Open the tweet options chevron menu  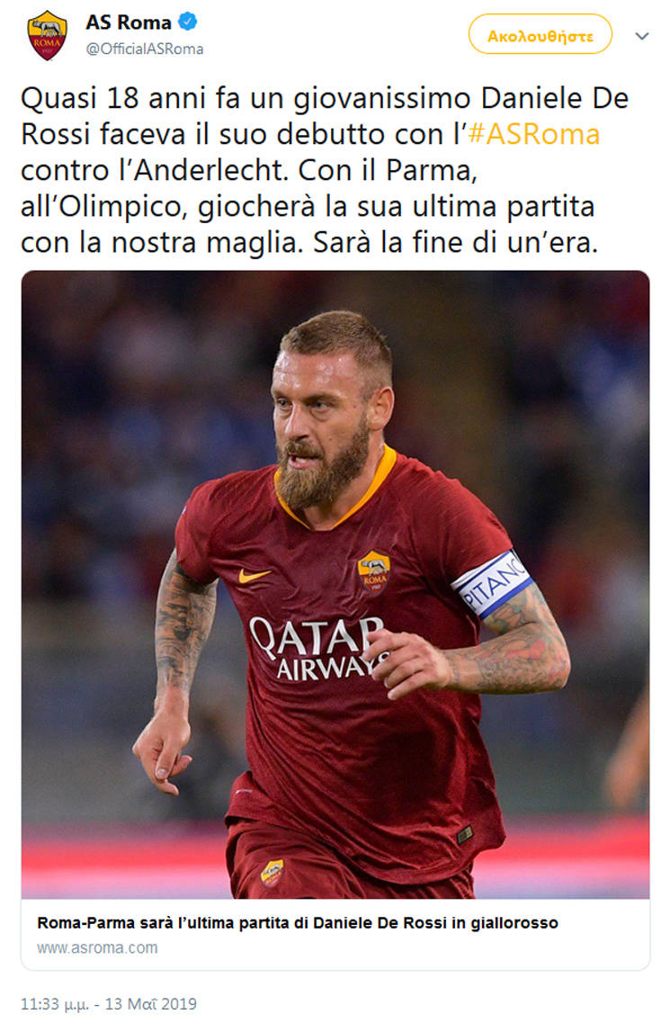click(x=642, y=36)
